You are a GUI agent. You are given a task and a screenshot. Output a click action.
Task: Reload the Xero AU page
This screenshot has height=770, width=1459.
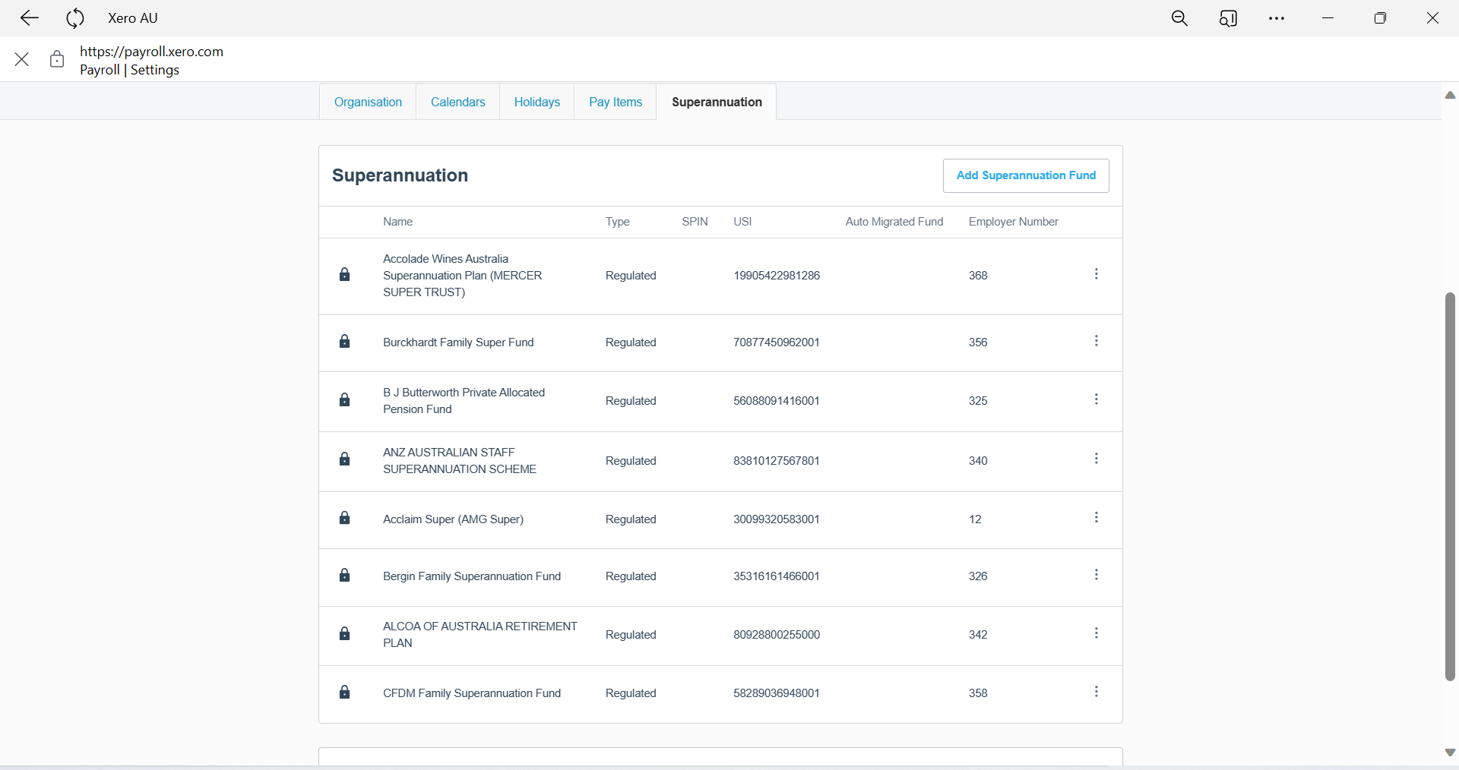point(75,18)
